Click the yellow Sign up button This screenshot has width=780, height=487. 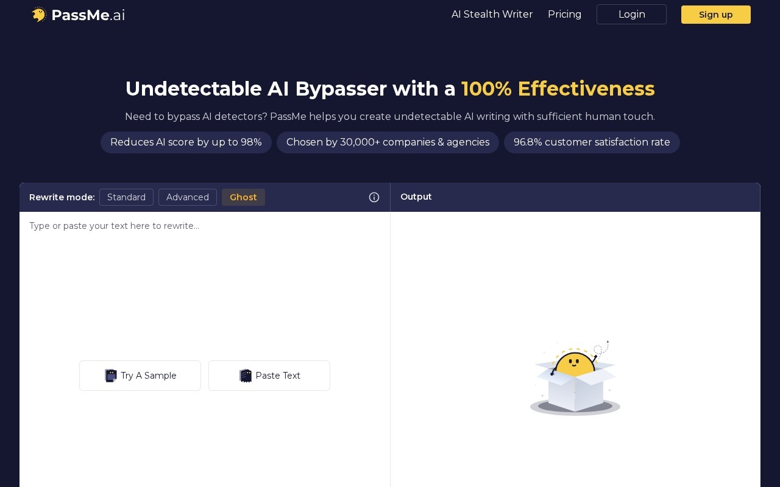pos(716,15)
